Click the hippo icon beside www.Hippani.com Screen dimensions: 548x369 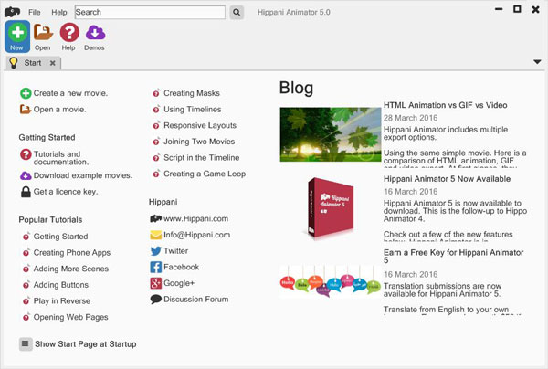(155, 218)
